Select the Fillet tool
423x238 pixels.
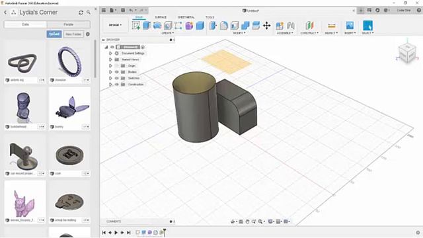coord(224,26)
